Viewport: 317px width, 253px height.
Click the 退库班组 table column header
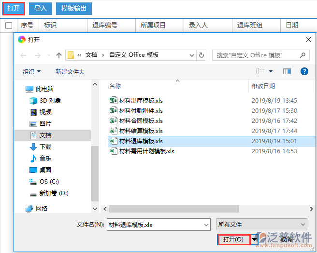[x=250, y=25]
